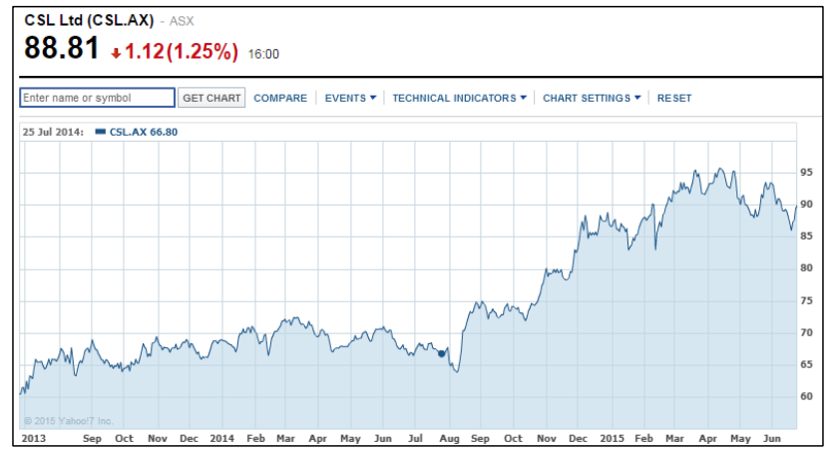Screen dimensions: 835x457
Task: Click the 70 price axis label
Action: coord(806,332)
